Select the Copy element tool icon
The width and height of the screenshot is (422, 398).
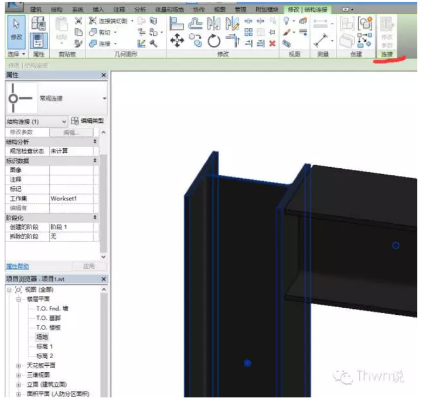[x=195, y=40]
